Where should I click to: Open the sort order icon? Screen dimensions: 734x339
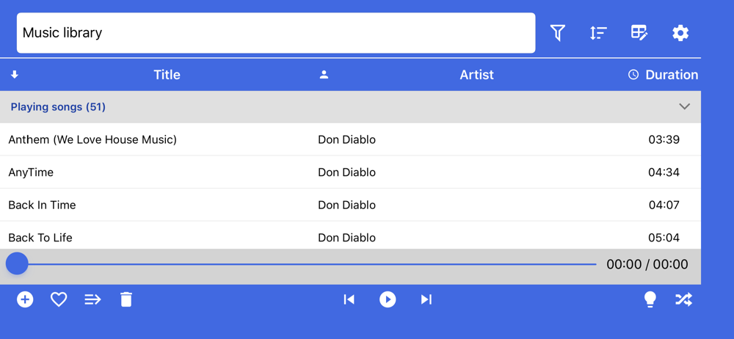(x=598, y=33)
